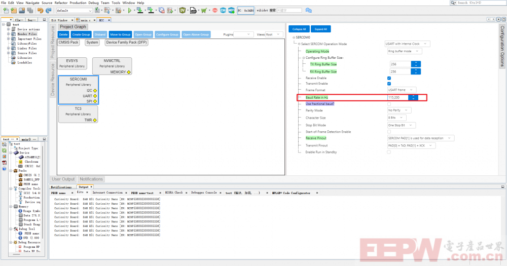Image resolution: width=507 pixels, height=266 pixels.
Task: Open the Debug menu
Action: (93, 3)
